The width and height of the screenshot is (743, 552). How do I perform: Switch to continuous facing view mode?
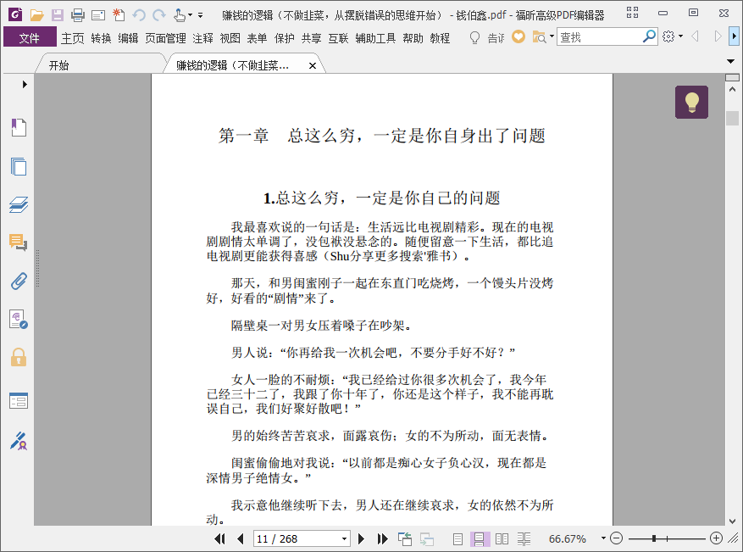pyautogui.click(x=524, y=538)
